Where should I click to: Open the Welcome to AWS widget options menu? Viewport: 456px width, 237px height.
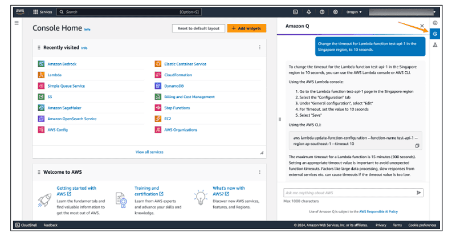coord(260,172)
